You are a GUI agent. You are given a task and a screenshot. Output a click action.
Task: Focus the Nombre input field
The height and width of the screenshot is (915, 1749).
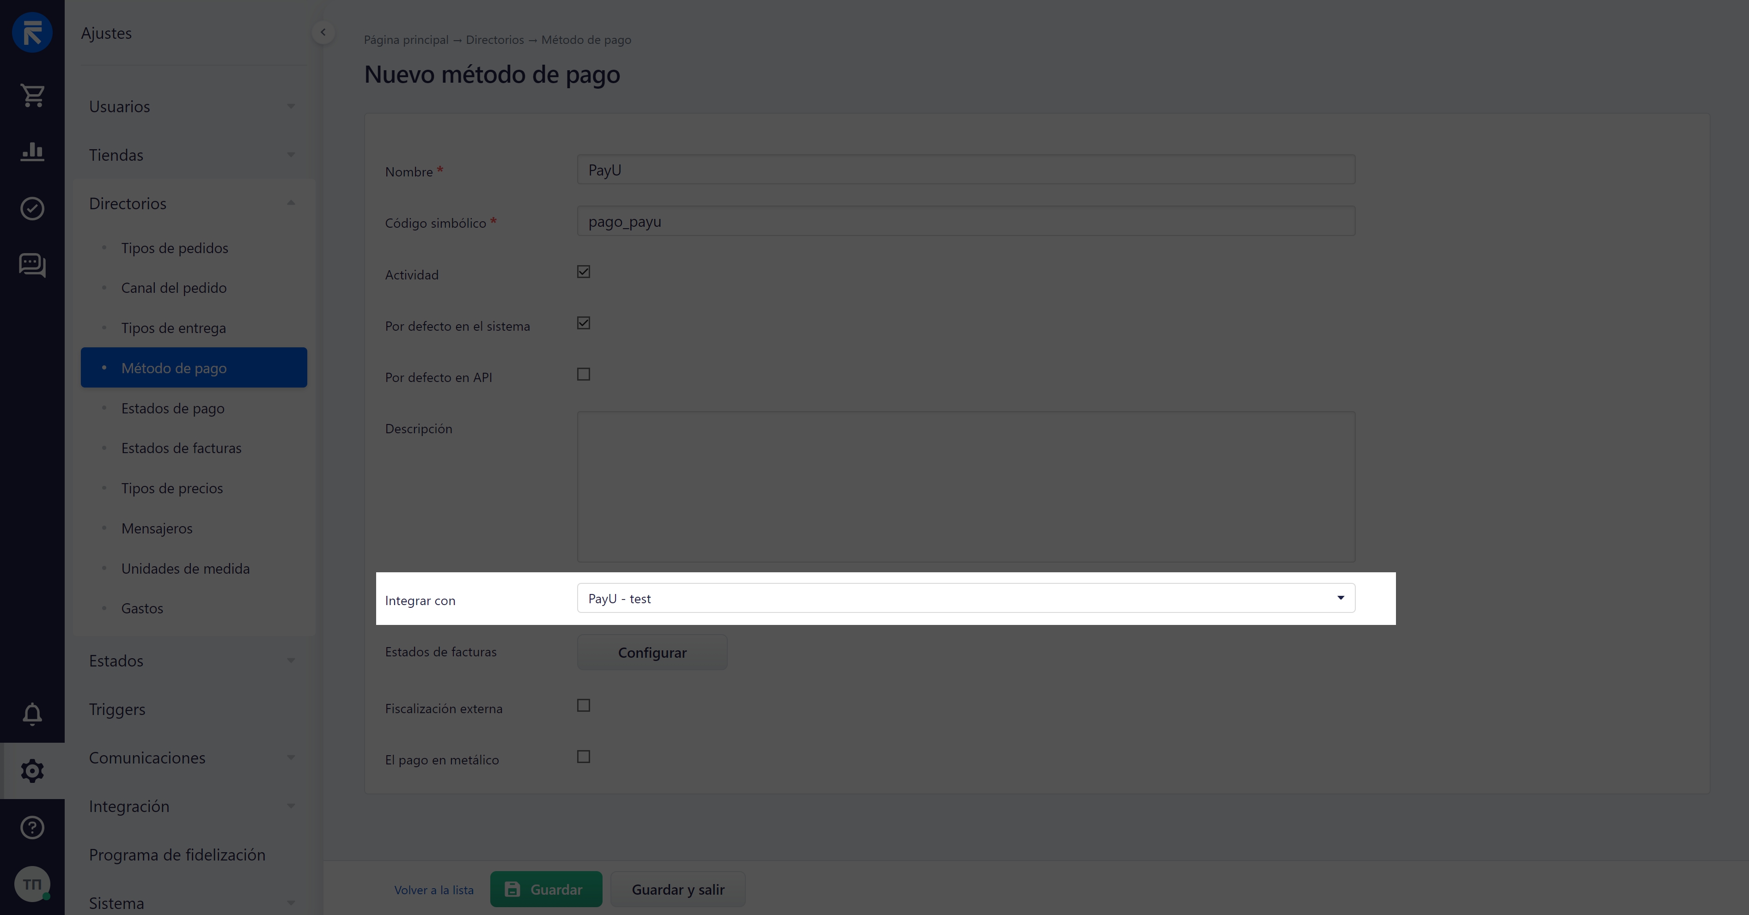(965, 170)
